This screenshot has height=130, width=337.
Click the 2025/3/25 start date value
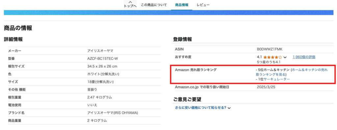(x=266, y=87)
